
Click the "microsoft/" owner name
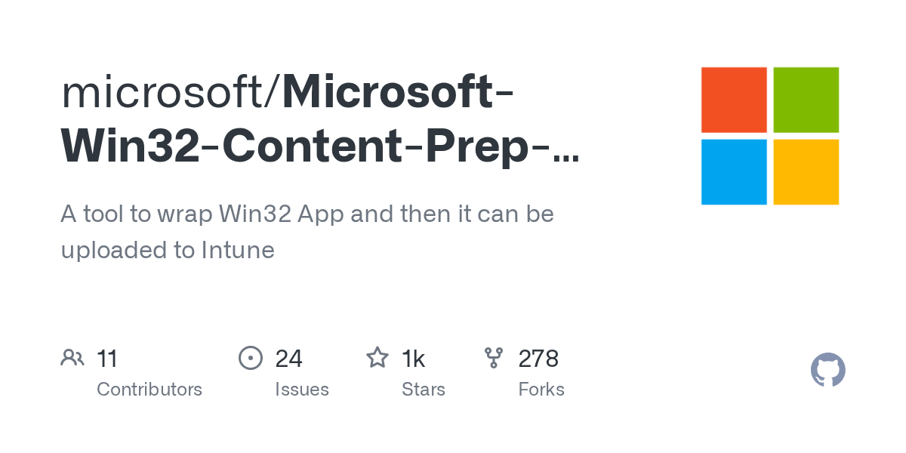pyautogui.click(x=171, y=93)
